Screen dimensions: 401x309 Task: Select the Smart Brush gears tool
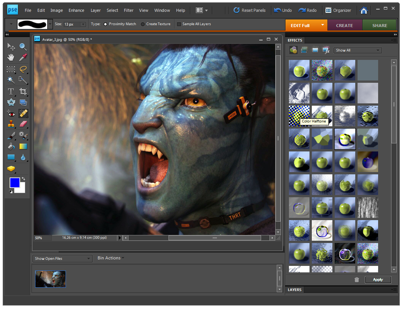click(x=23, y=135)
